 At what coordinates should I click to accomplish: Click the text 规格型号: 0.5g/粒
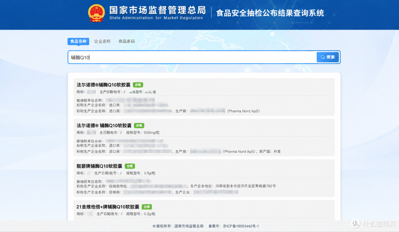tap(141, 173)
